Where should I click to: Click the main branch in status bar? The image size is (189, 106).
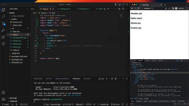(6, 104)
